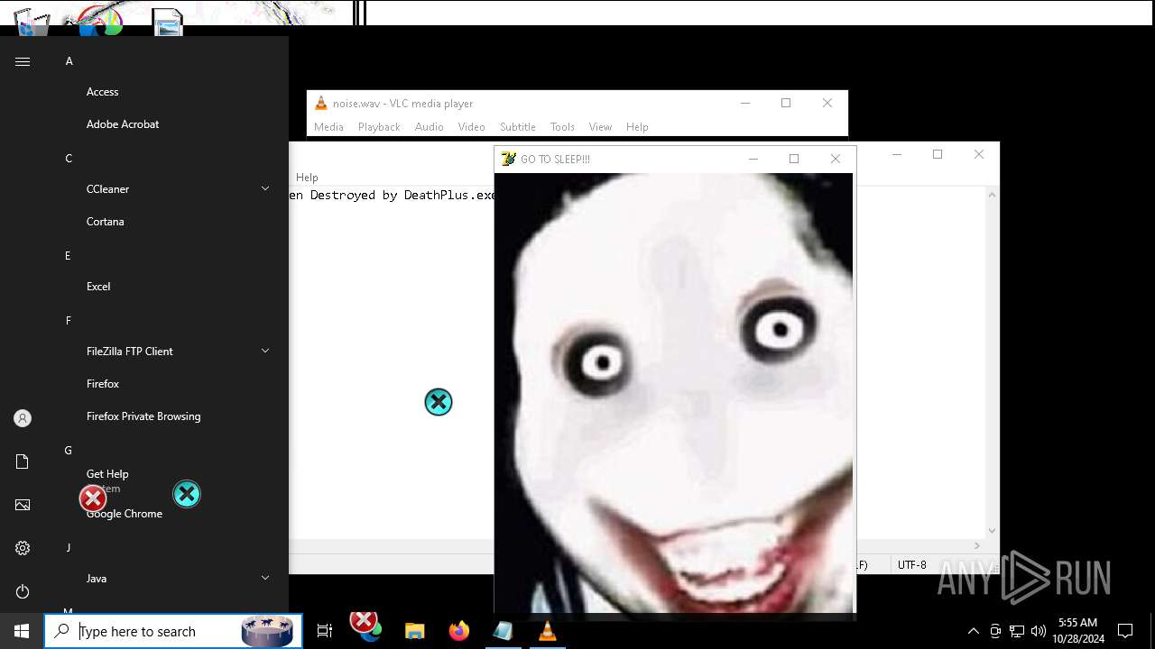The width and height of the screenshot is (1155, 649).
Task: Open VLC Audio menu
Action: 430,127
